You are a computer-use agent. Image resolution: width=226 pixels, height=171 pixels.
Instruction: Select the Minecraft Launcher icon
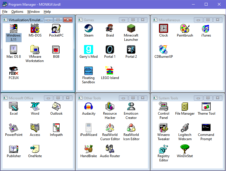(131, 28)
